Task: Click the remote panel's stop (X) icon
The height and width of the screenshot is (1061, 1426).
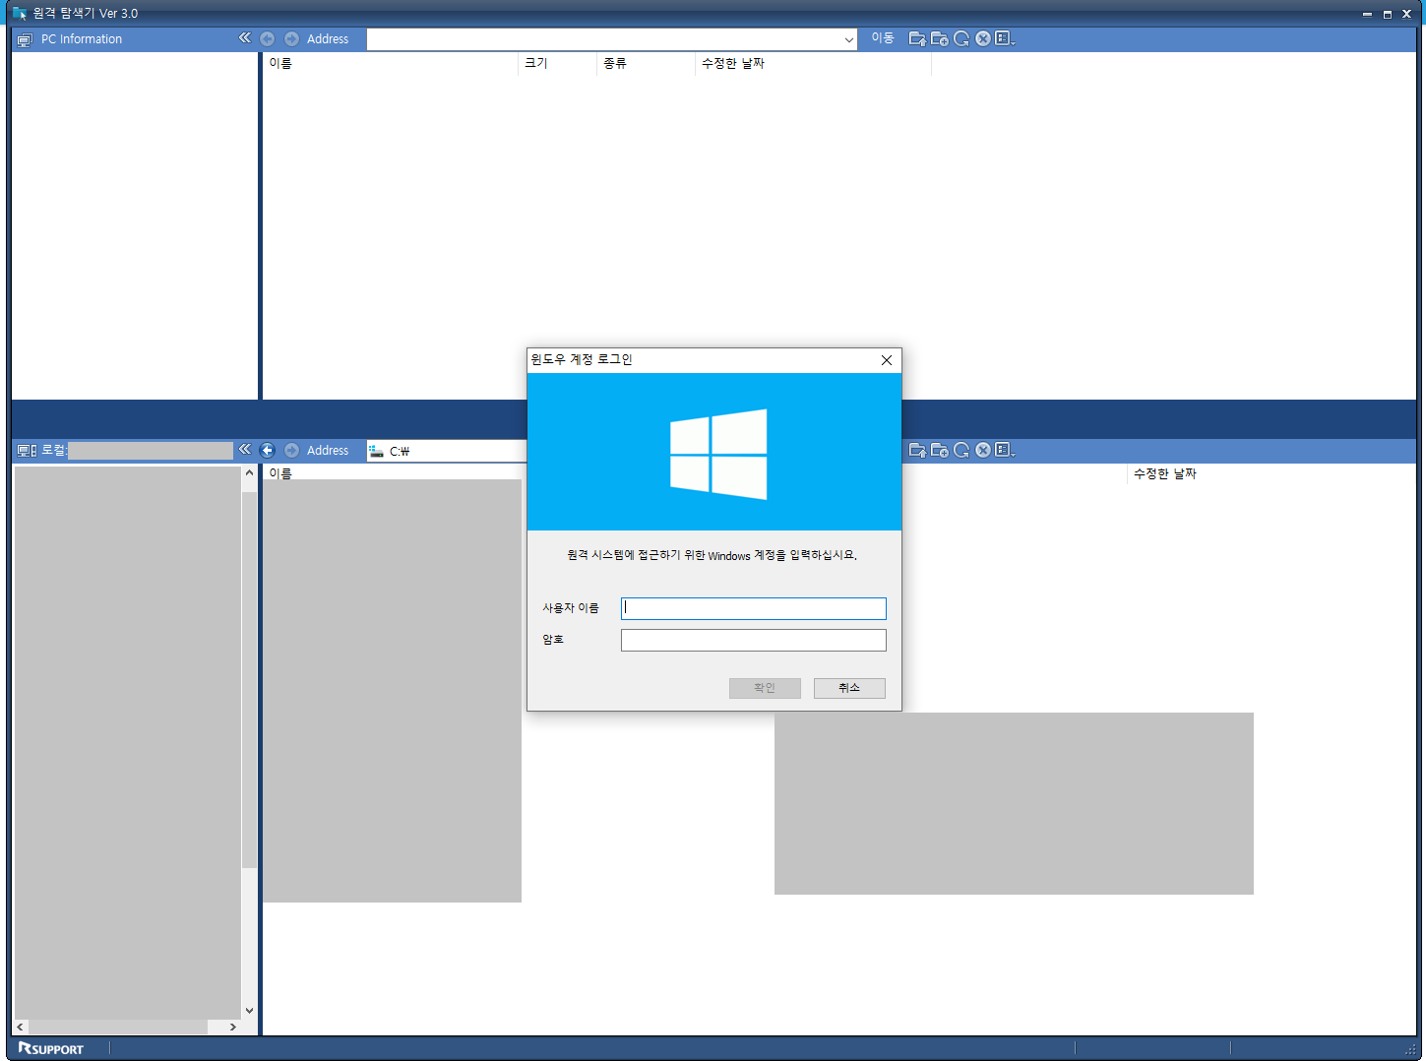Action: (x=983, y=38)
